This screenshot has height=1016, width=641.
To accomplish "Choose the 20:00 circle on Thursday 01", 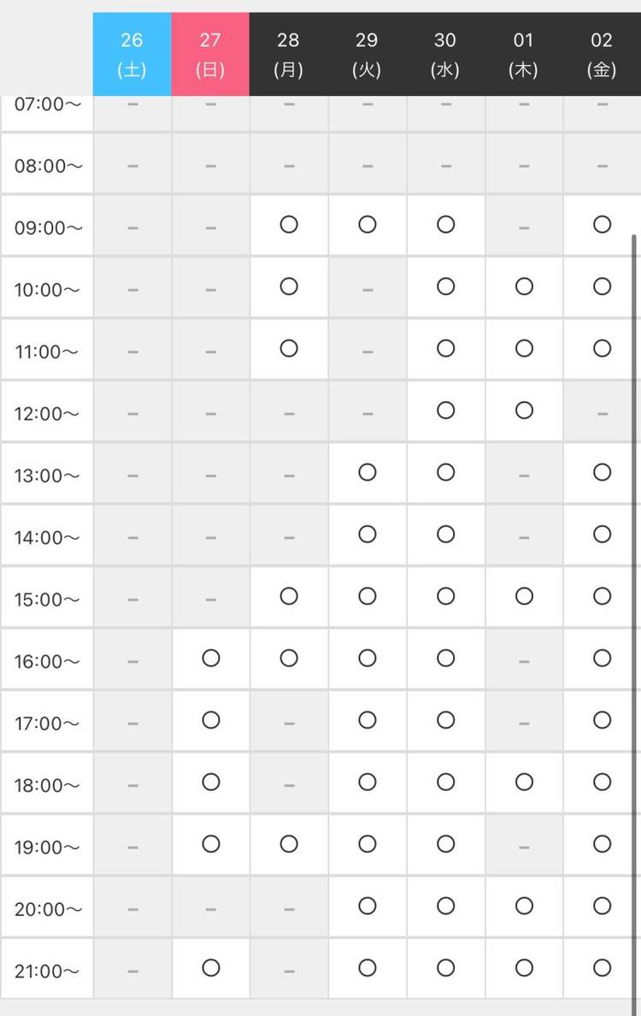I will 524,906.
